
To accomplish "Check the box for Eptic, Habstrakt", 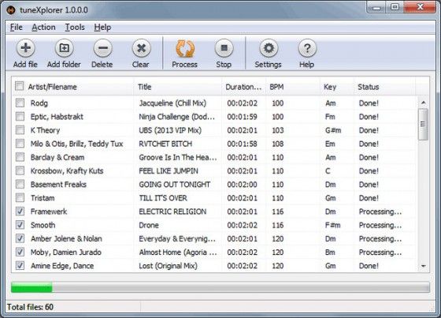I will pos(20,117).
